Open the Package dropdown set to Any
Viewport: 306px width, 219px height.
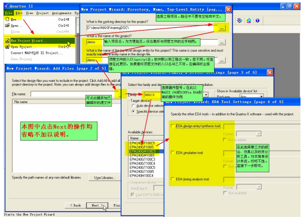point(261,96)
